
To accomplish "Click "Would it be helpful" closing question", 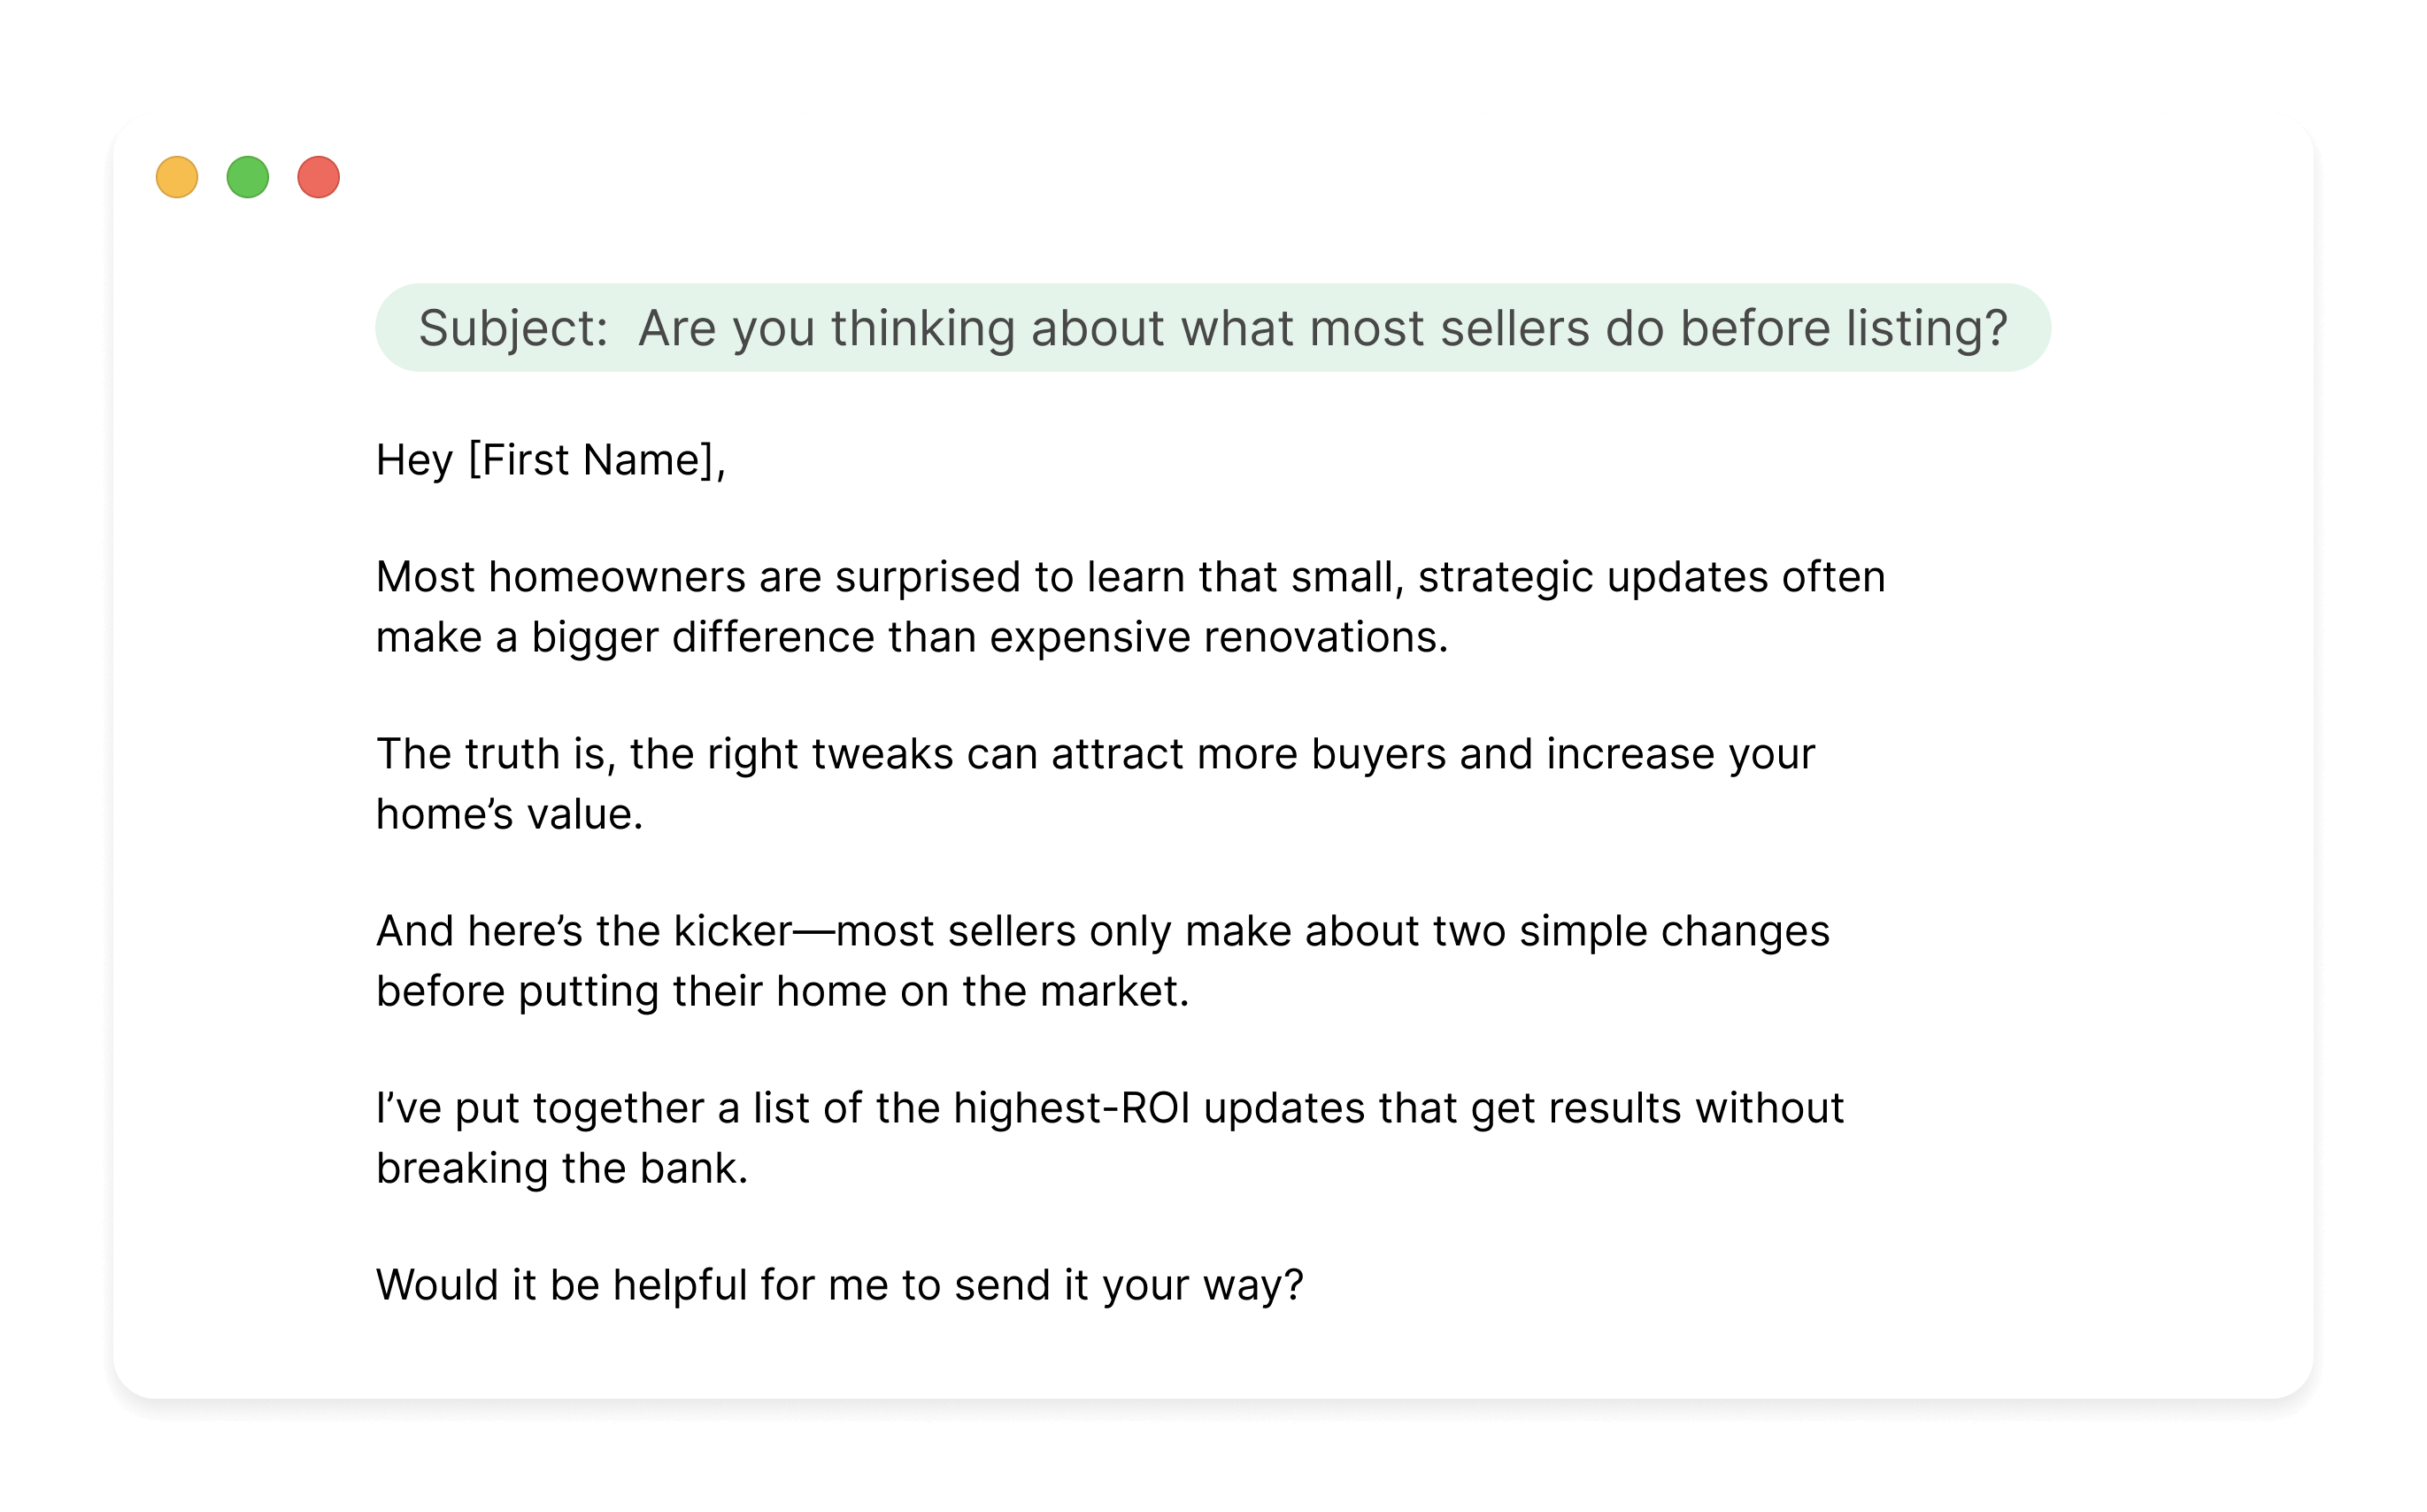I will coord(840,1285).
